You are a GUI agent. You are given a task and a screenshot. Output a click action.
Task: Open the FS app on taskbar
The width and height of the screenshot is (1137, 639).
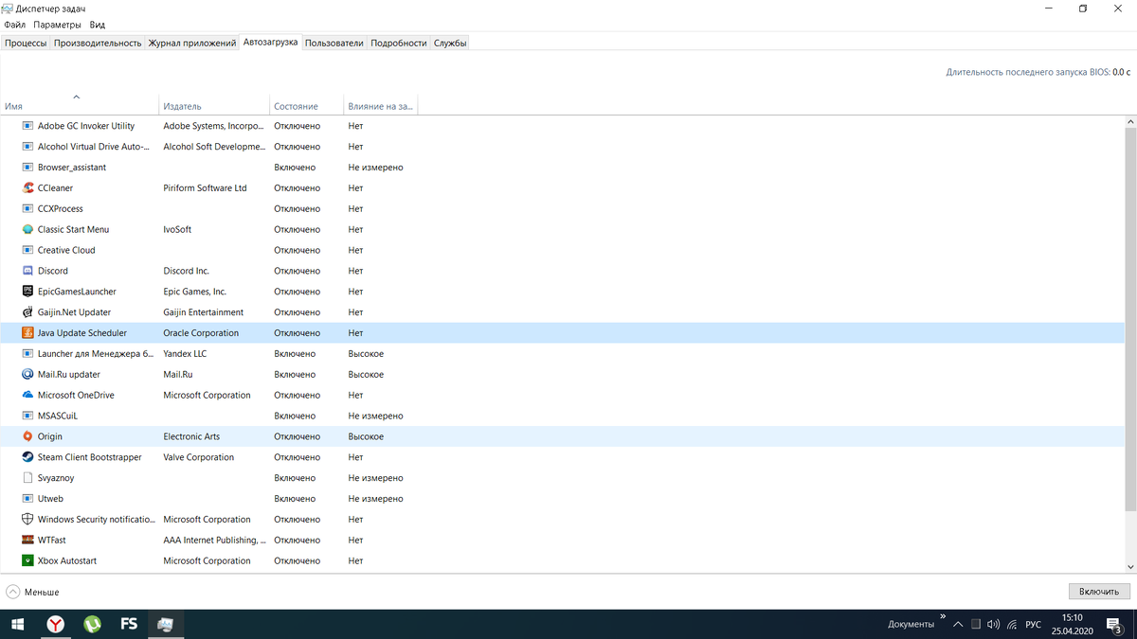129,625
